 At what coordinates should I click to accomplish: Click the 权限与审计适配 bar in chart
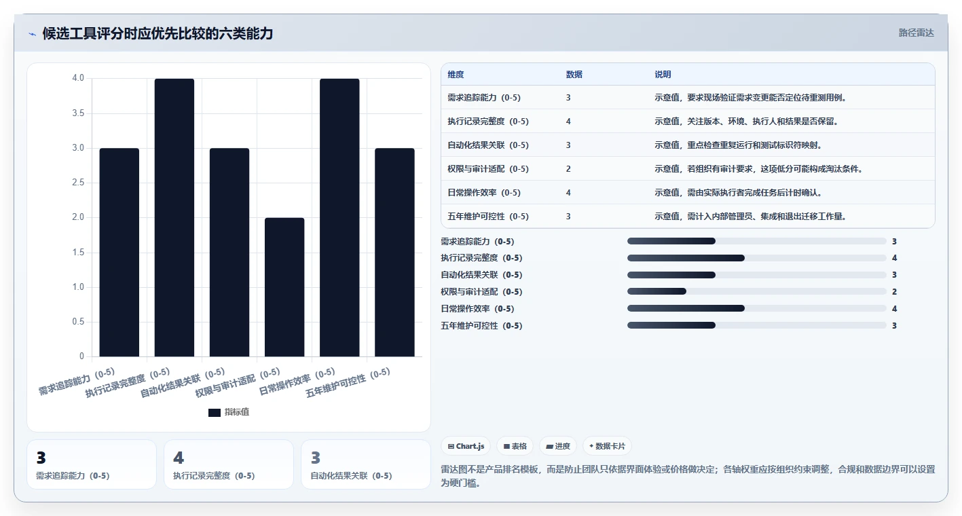[284, 287]
